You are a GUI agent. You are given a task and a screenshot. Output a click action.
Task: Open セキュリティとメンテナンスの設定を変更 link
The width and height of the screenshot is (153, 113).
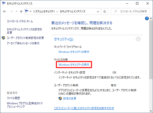coord(24,31)
